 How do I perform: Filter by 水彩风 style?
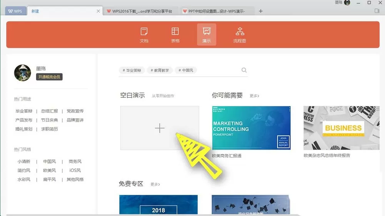click(24, 180)
